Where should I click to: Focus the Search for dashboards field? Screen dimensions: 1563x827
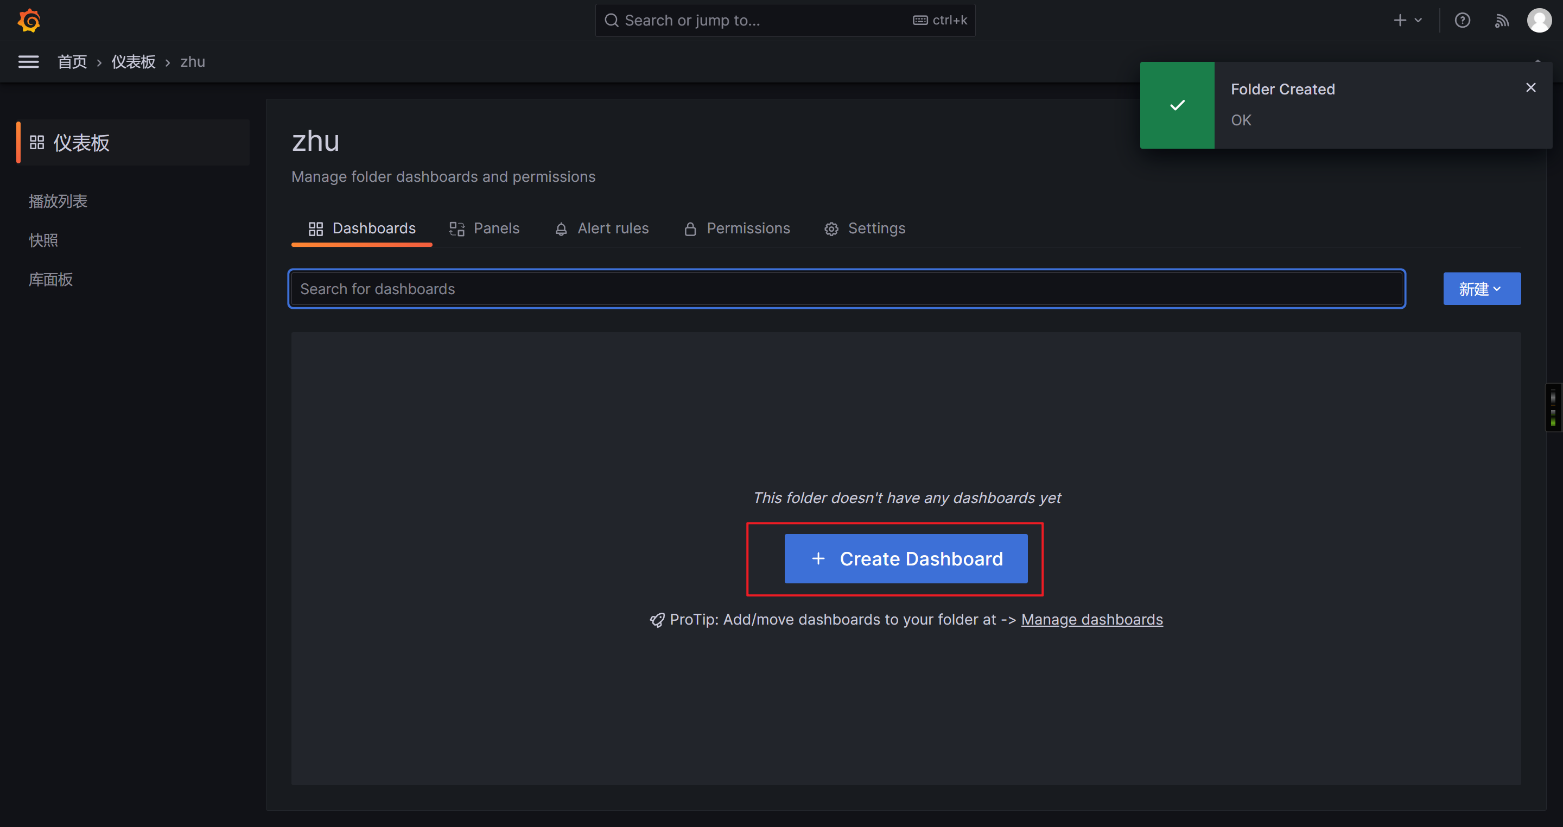point(847,289)
